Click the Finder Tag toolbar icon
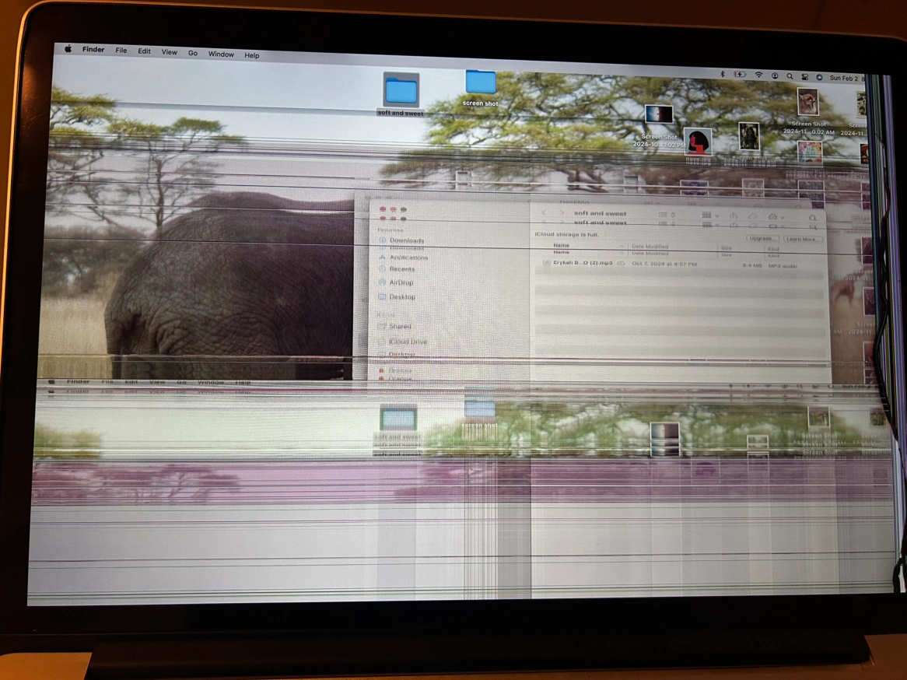 tap(752, 216)
